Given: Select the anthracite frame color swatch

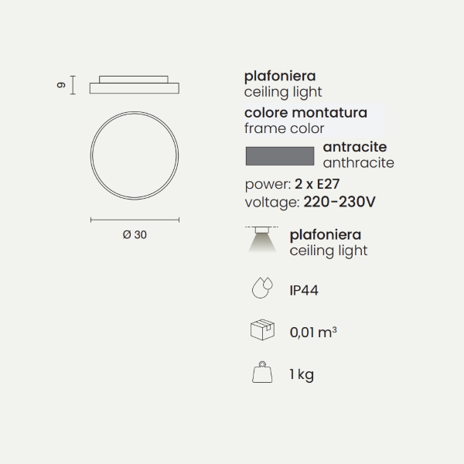Looking at the screenshot, I should (x=279, y=155).
